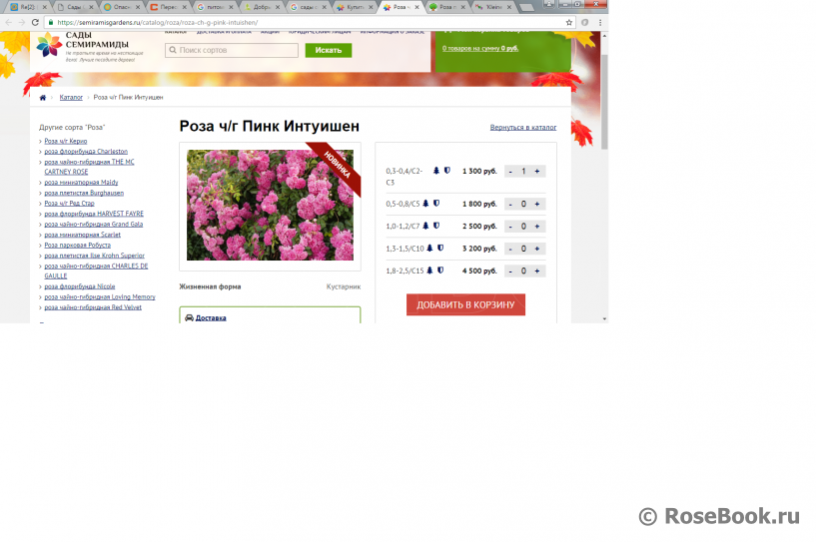The image size is (816, 542).
Task: Open the Роза ч/г Керио link
Action: (x=66, y=141)
